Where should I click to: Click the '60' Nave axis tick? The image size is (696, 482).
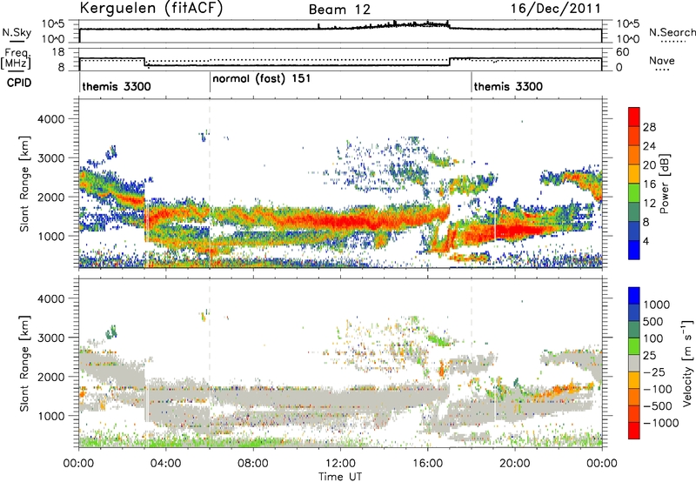623,52
